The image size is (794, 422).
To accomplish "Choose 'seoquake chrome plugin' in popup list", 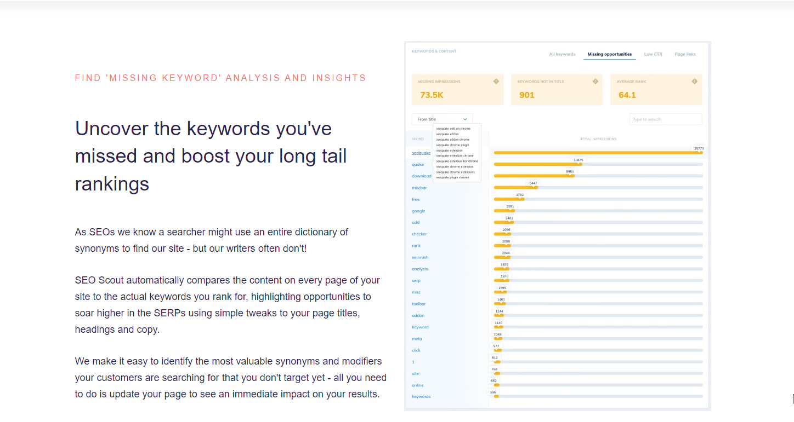I will click(x=452, y=144).
